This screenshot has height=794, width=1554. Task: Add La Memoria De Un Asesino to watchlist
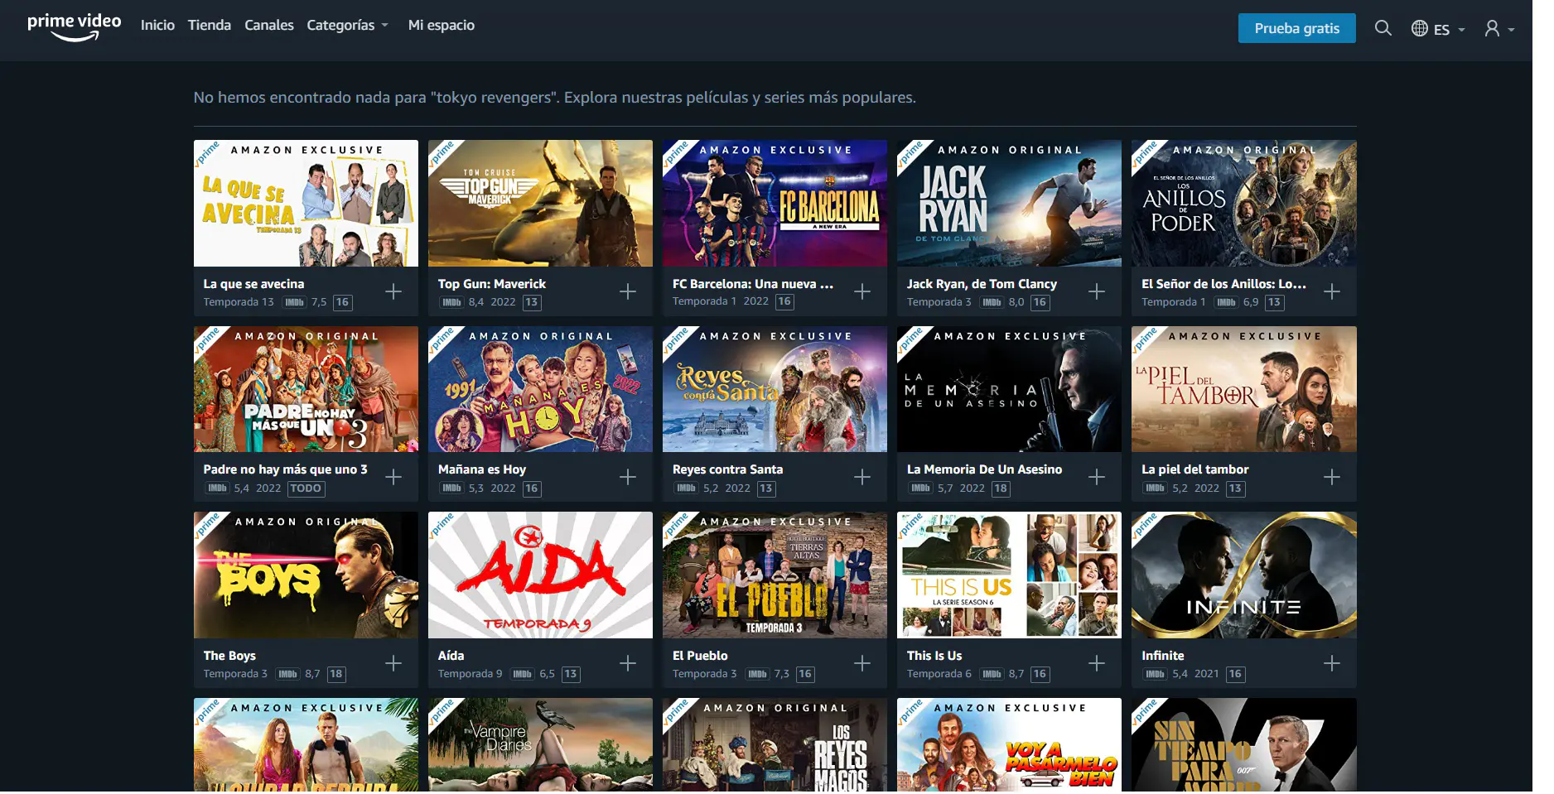[1097, 477]
